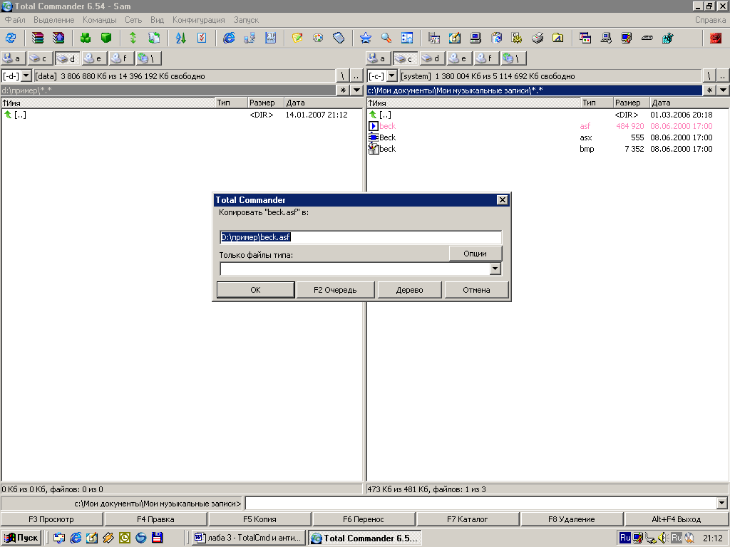Confirm copy with OK button
This screenshot has width=730, height=547.
pyautogui.click(x=256, y=290)
